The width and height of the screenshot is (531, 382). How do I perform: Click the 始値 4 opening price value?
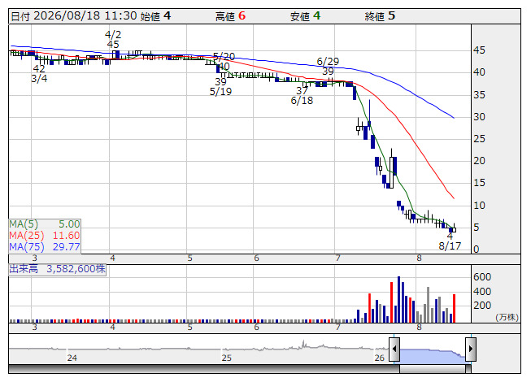click(x=156, y=16)
